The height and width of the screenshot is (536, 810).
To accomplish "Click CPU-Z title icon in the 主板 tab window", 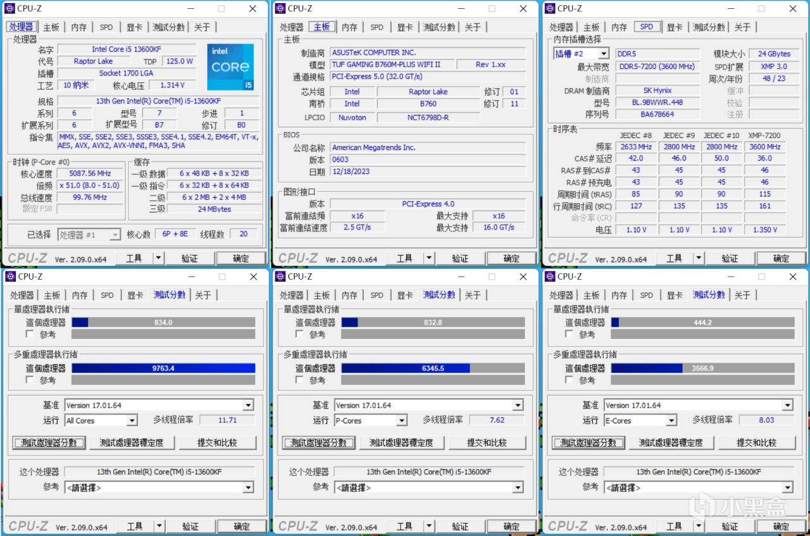I will [280, 9].
